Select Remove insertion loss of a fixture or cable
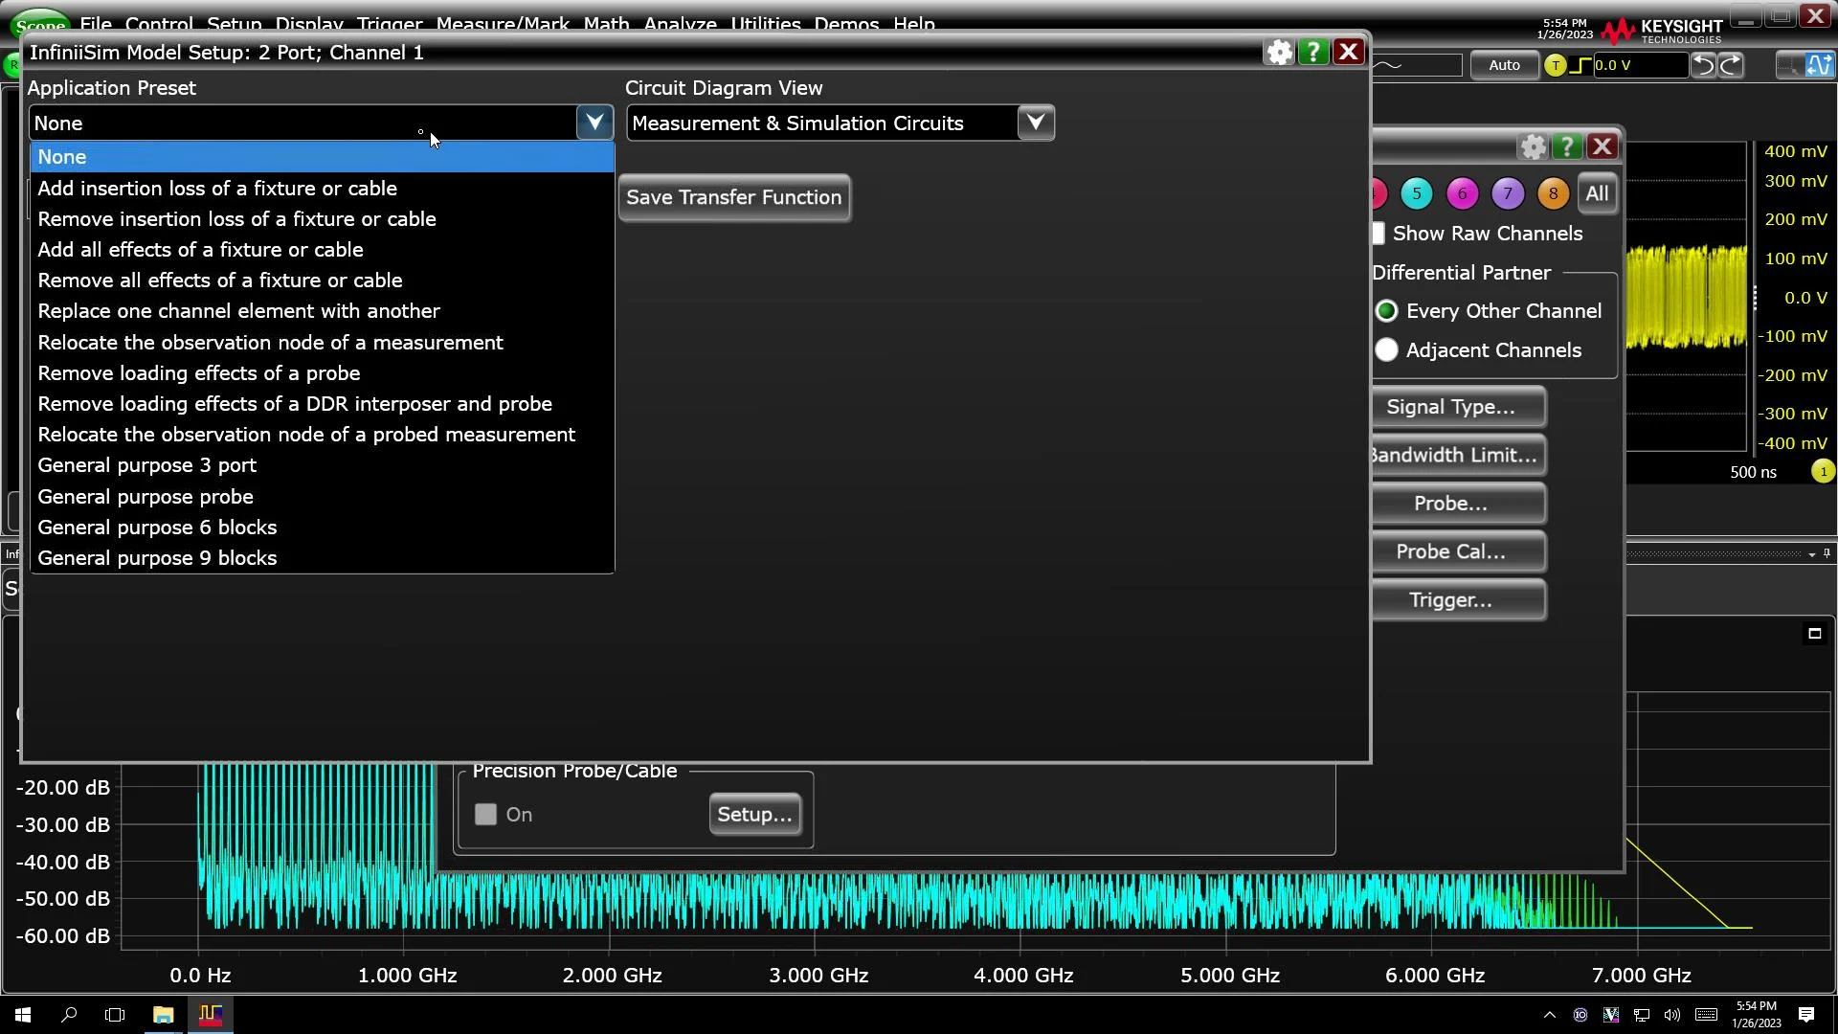The height and width of the screenshot is (1034, 1838). [322, 219]
